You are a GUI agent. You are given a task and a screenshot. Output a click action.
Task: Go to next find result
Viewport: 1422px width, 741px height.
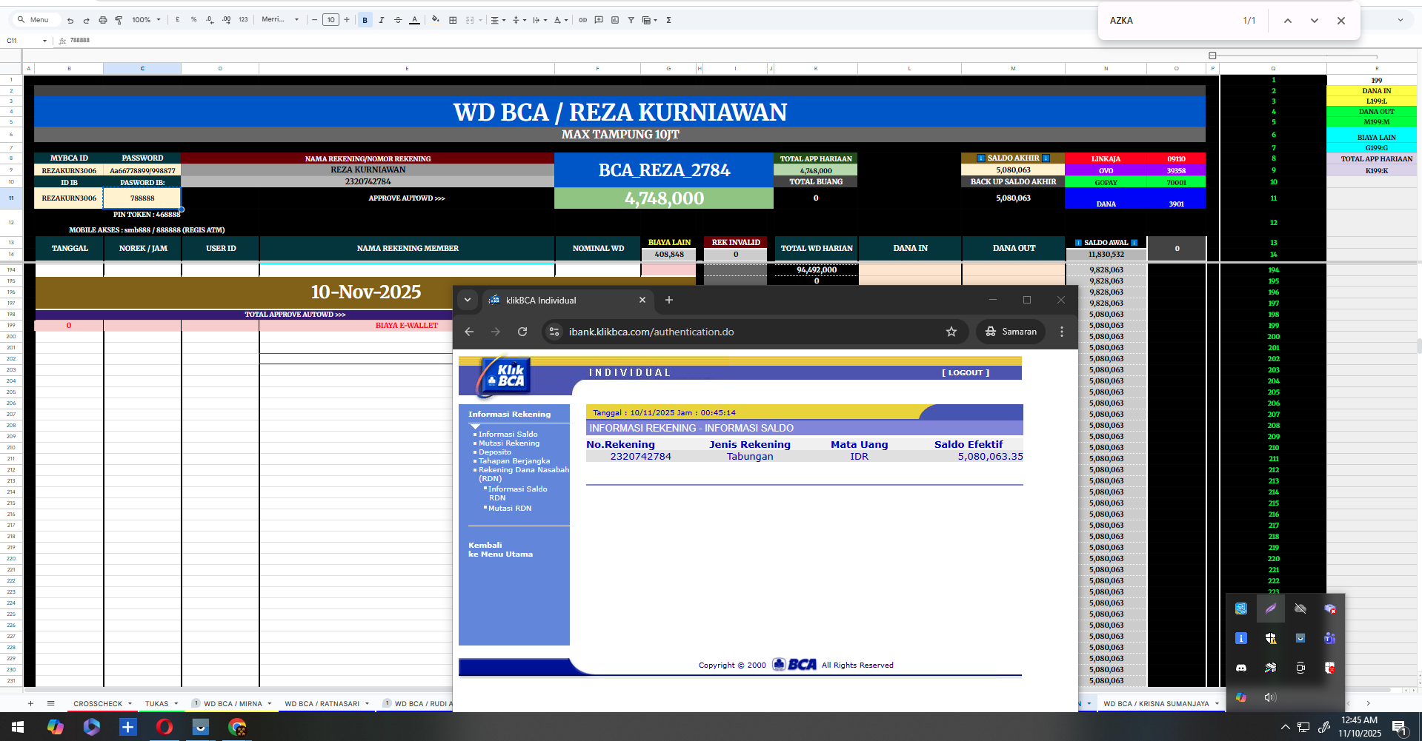point(1315,21)
